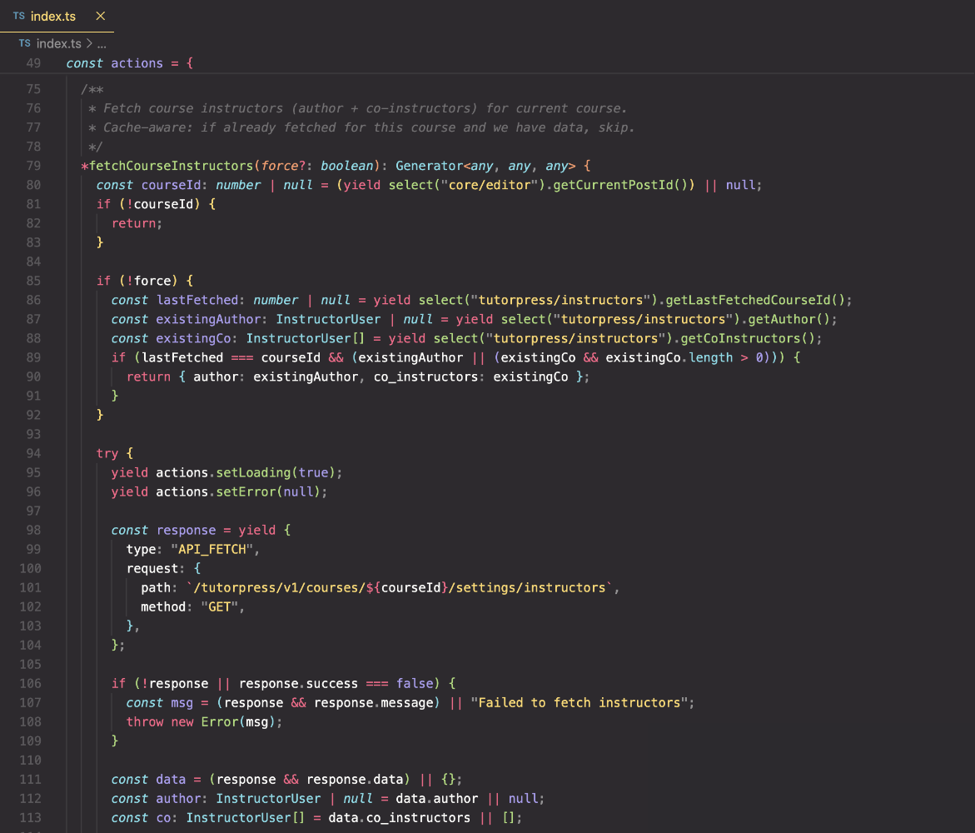This screenshot has width=975, height=833.
Task: Open the breadcrumb ellipsis symbol list
Action: (102, 43)
